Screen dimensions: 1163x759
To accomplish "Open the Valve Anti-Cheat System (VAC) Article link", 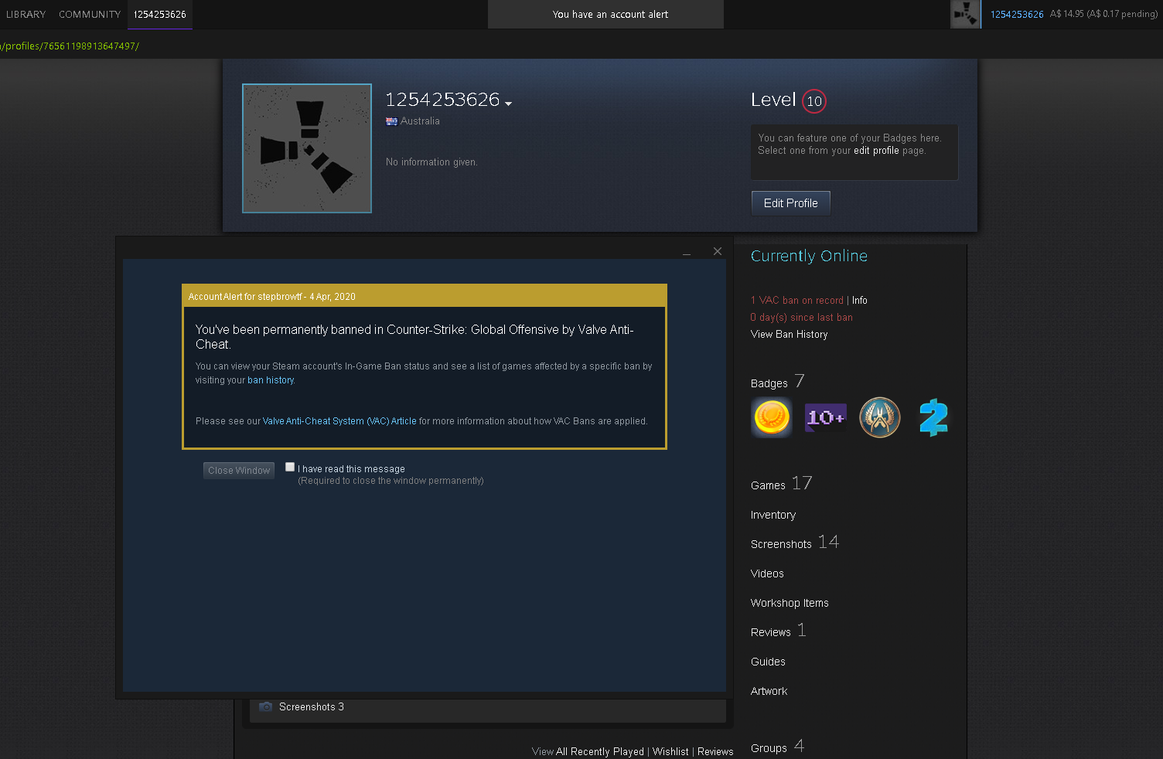I will point(339,421).
